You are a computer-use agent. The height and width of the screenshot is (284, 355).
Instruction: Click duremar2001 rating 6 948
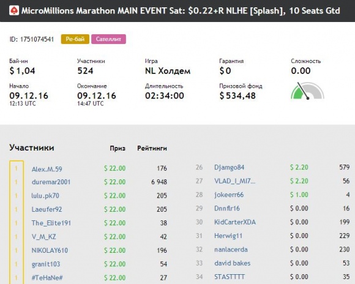click(159, 182)
